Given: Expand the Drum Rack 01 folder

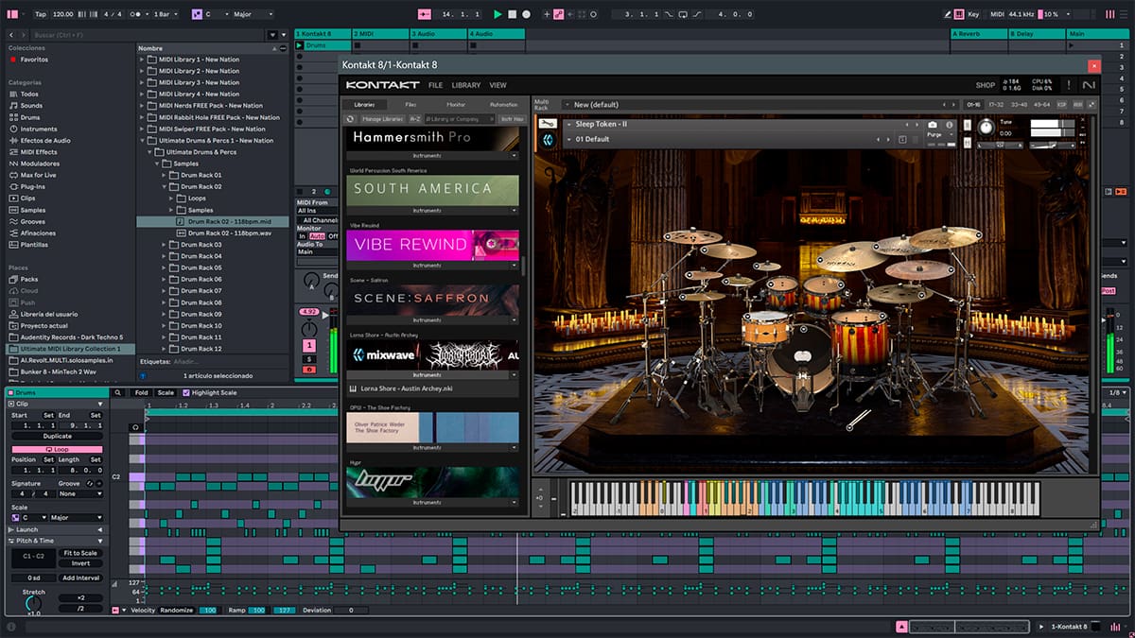Looking at the screenshot, I should (x=166, y=175).
